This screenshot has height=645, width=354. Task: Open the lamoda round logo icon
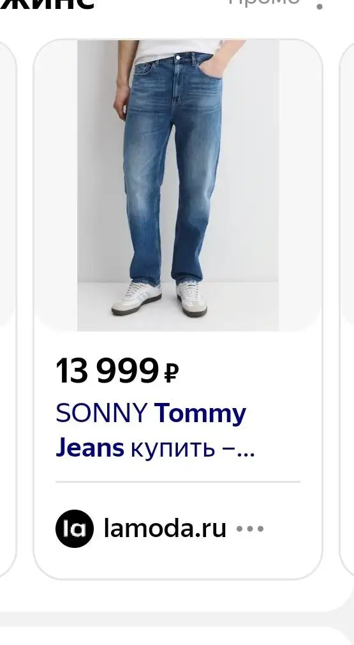(x=75, y=529)
